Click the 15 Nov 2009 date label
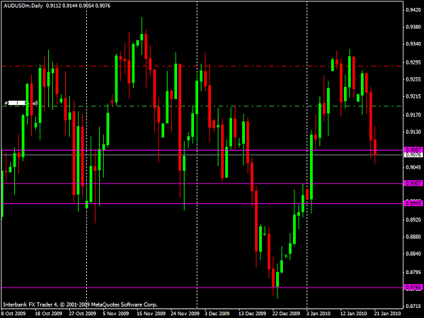The height and width of the screenshot is (318, 424). 151,313
